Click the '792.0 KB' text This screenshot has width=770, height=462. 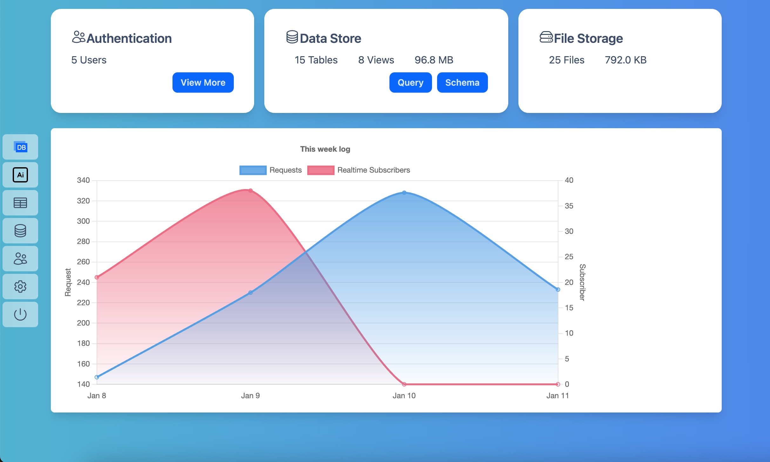pos(625,60)
